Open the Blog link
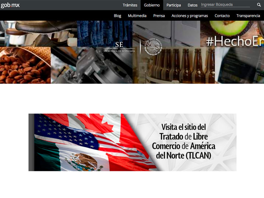The image size is (264, 198). click(x=117, y=16)
